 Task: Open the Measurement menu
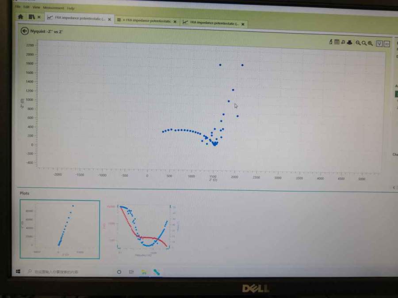(x=54, y=8)
